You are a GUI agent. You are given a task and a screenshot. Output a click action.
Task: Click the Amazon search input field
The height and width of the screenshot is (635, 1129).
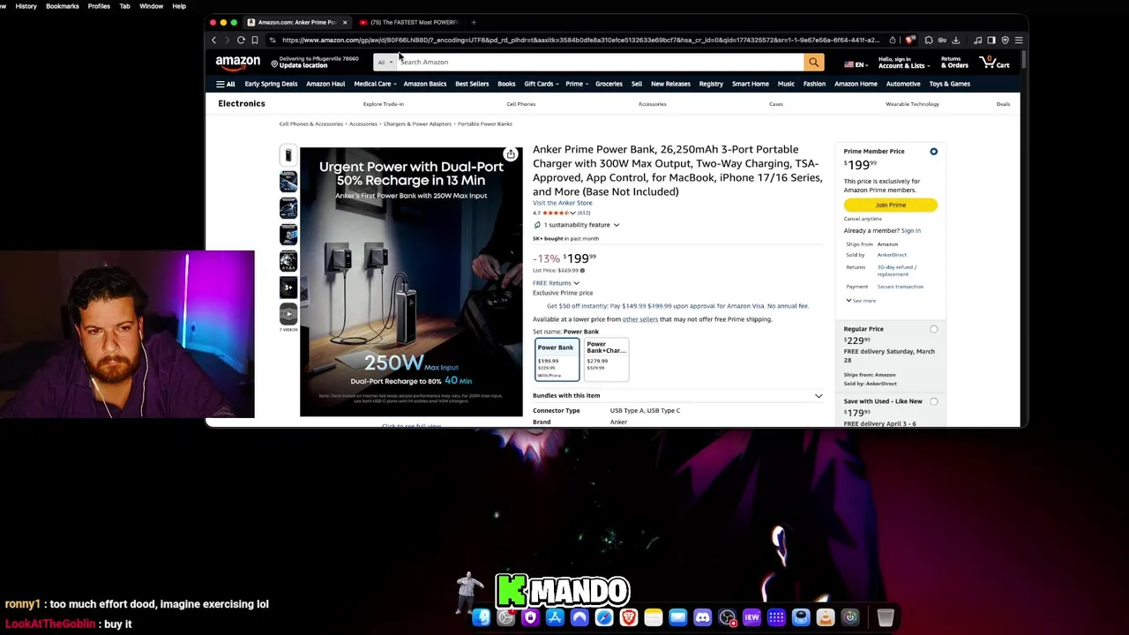coord(601,62)
